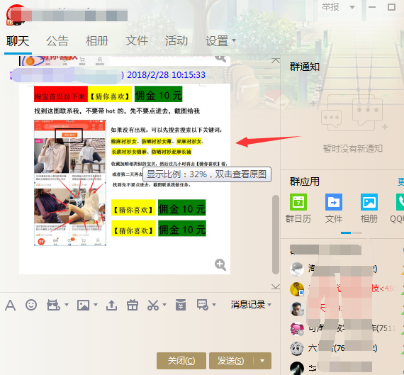
Task: Click the scissors screenshot icon
Action: pos(153,305)
